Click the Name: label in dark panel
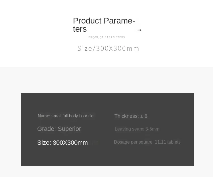Image resolution: width=213 pixels, height=177 pixels. pos(44,116)
